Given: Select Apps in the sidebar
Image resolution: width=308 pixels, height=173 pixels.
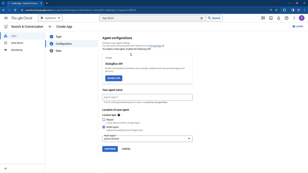Looking at the screenshot, I should coord(23,36).
